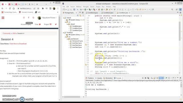
Task: Click Chrome address bar URL
Action: (x=26, y=8)
